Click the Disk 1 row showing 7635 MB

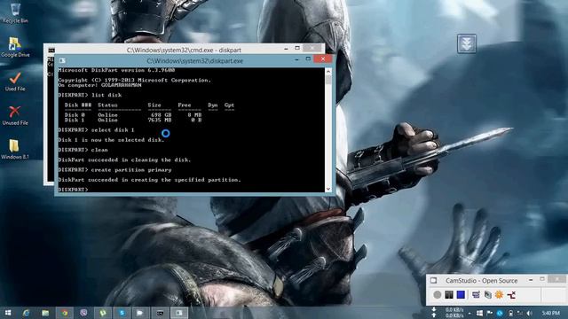click(x=133, y=121)
